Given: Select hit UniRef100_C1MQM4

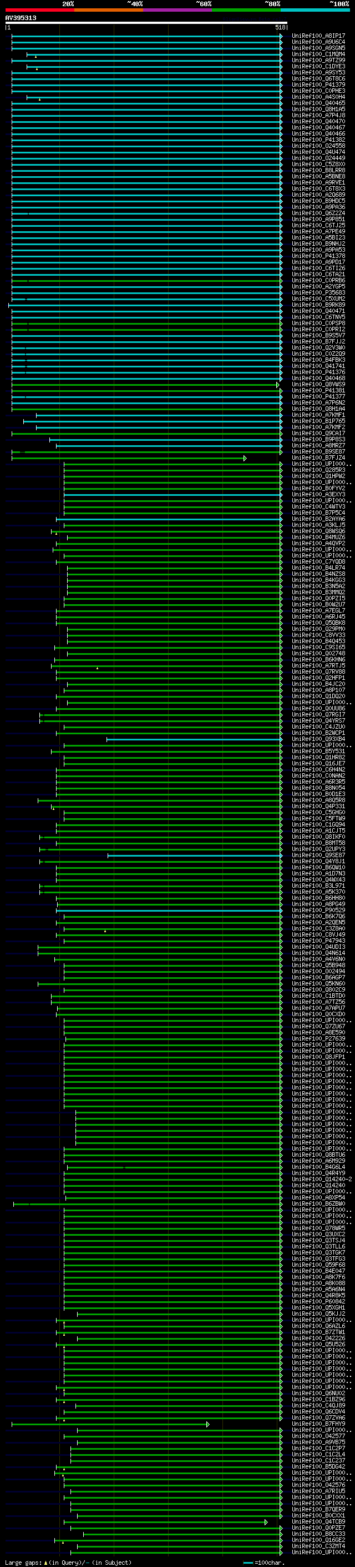Looking at the screenshot, I should click(318, 54).
